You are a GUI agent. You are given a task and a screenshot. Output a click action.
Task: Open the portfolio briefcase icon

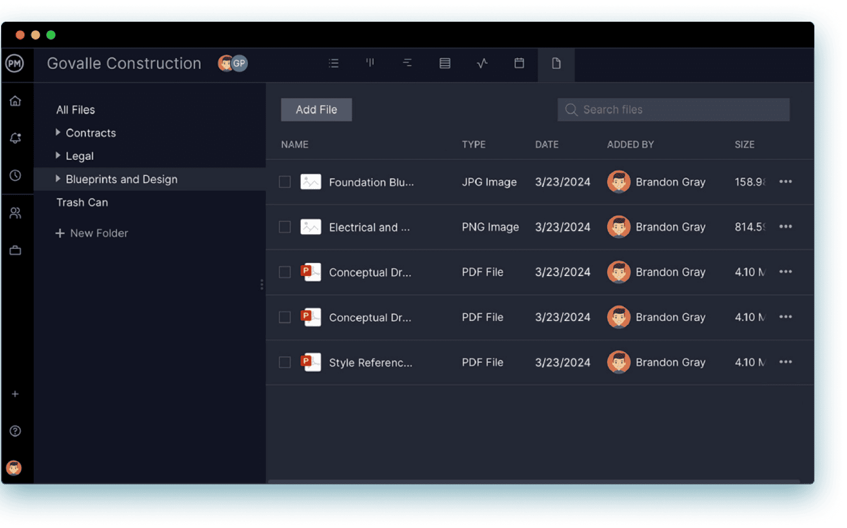tap(15, 250)
